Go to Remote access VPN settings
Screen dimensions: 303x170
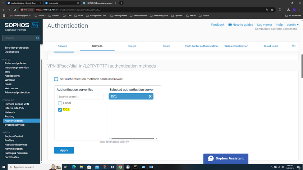[17, 104]
